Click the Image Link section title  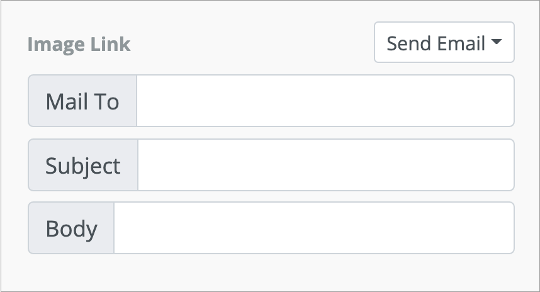[x=79, y=45]
